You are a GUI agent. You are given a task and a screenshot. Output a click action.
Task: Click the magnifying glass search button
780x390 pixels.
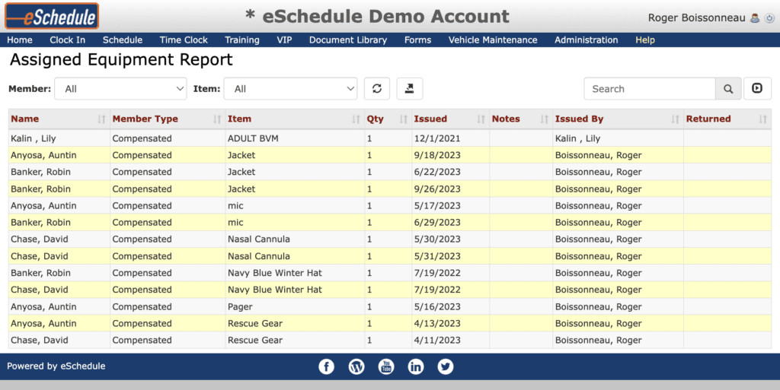coord(728,89)
